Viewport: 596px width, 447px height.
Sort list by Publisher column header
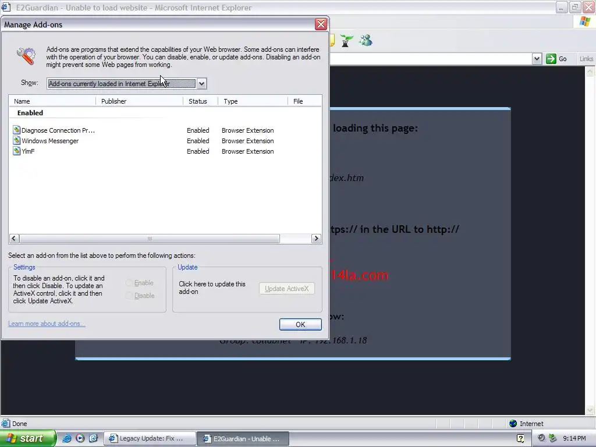tap(140, 101)
